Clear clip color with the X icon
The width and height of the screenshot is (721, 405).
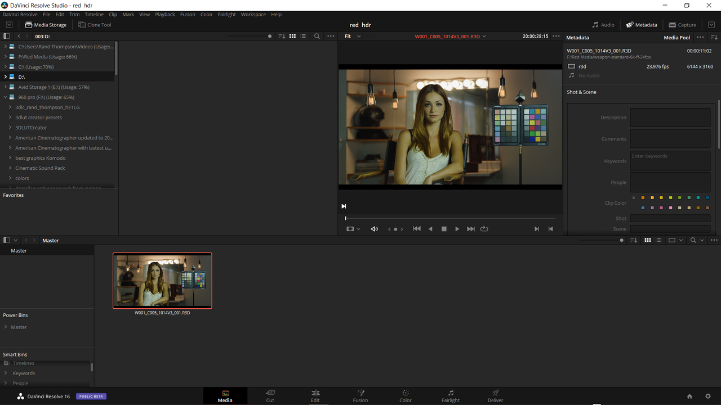point(634,198)
